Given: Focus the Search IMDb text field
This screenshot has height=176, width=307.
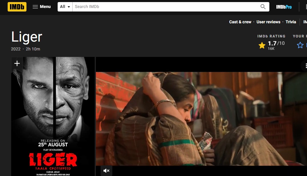Looking at the screenshot, I should pos(165,6).
